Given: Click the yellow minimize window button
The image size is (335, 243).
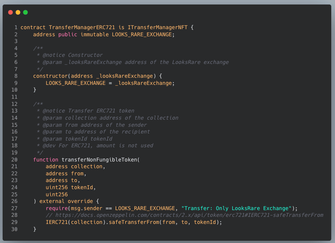Looking at the screenshot, I should pyautogui.click(x=18, y=12).
